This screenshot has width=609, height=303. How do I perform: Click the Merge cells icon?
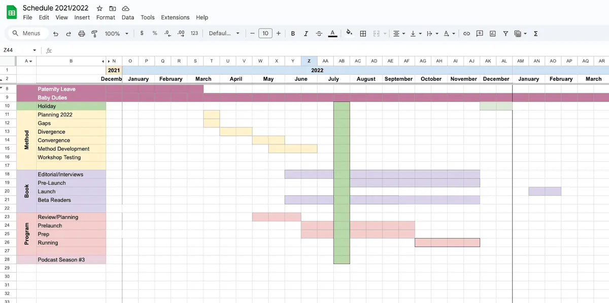pyautogui.click(x=377, y=33)
